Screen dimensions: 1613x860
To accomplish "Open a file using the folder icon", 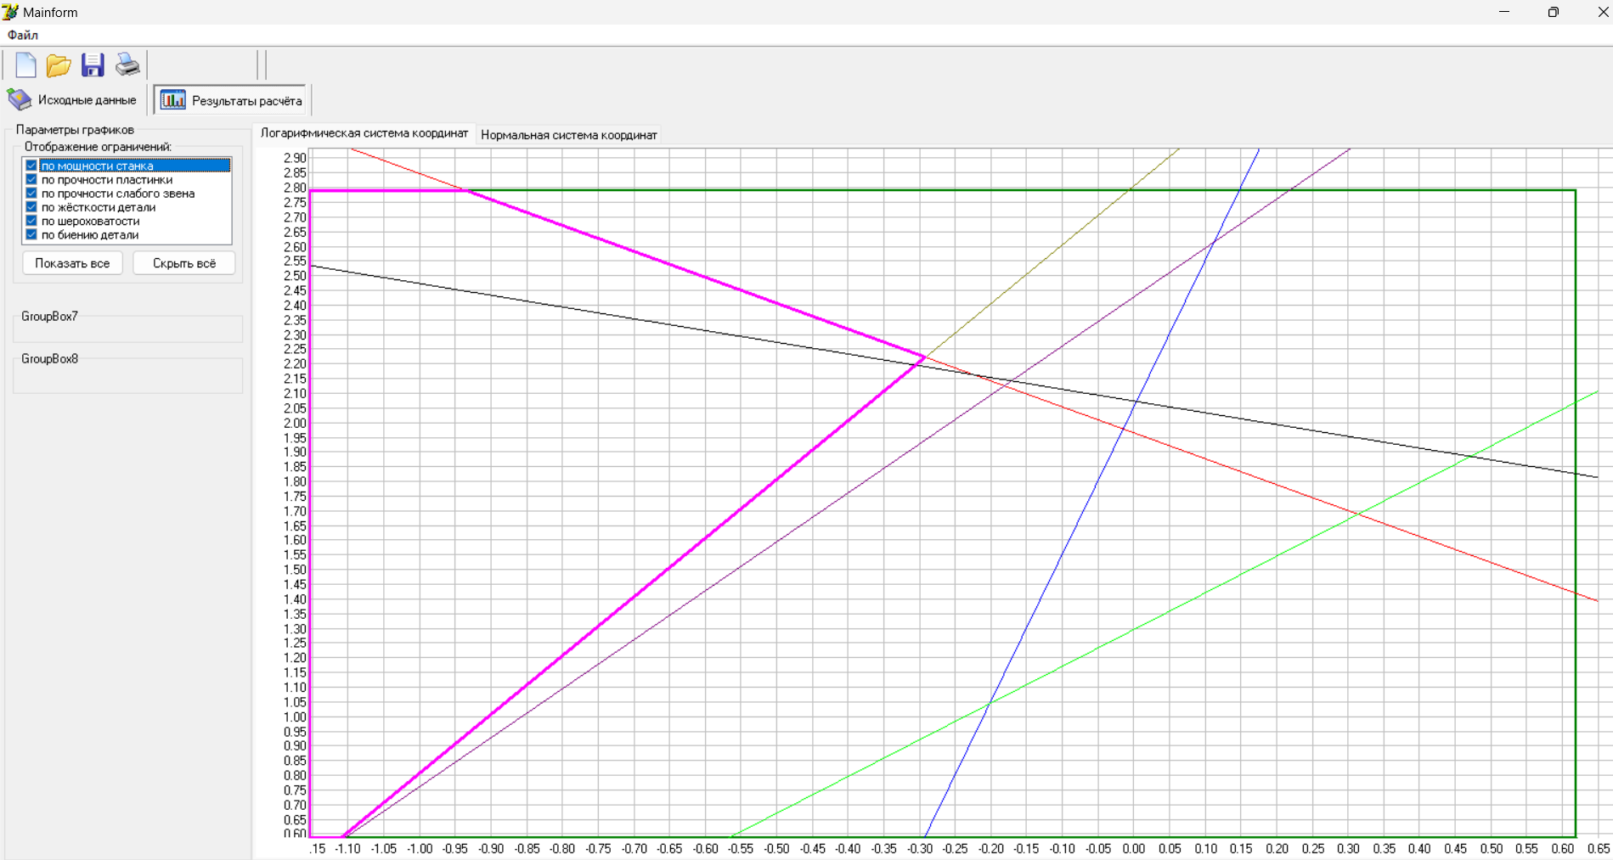I will pyautogui.click(x=59, y=65).
